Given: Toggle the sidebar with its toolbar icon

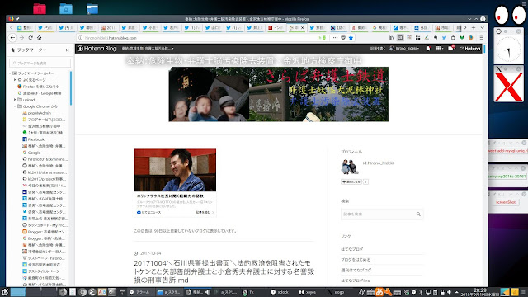Looking at the screenshot, I should 400,38.
